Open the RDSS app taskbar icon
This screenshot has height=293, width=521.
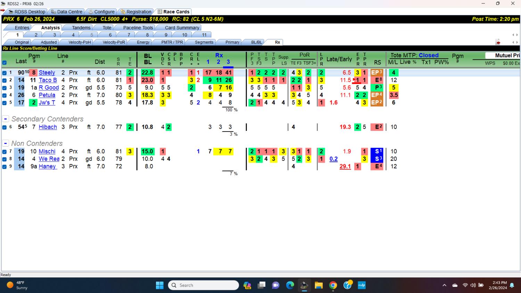click(304, 285)
